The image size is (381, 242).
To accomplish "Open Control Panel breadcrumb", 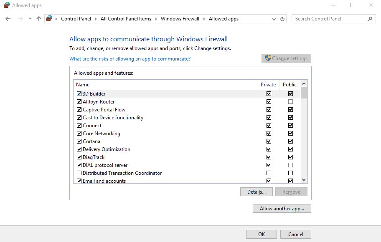I will click(76, 19).
